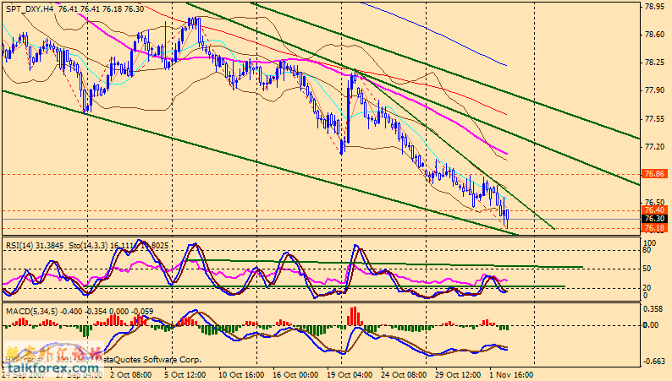Click the 19 Oct 04:00 time label
This screenshot has height=381, width=672.
(350, 374)
